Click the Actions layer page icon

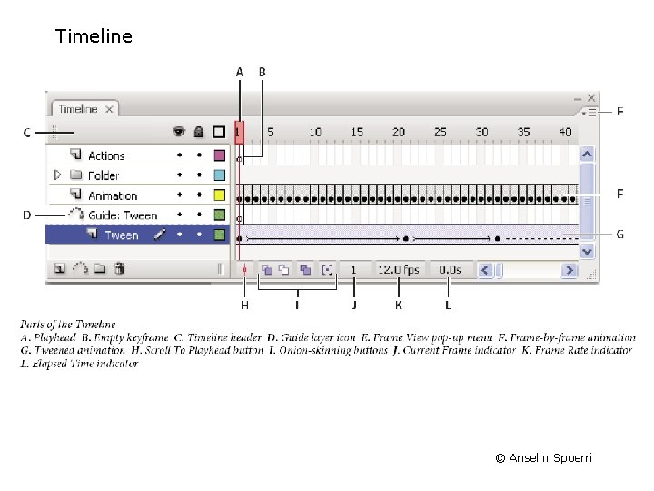point(76,155)
